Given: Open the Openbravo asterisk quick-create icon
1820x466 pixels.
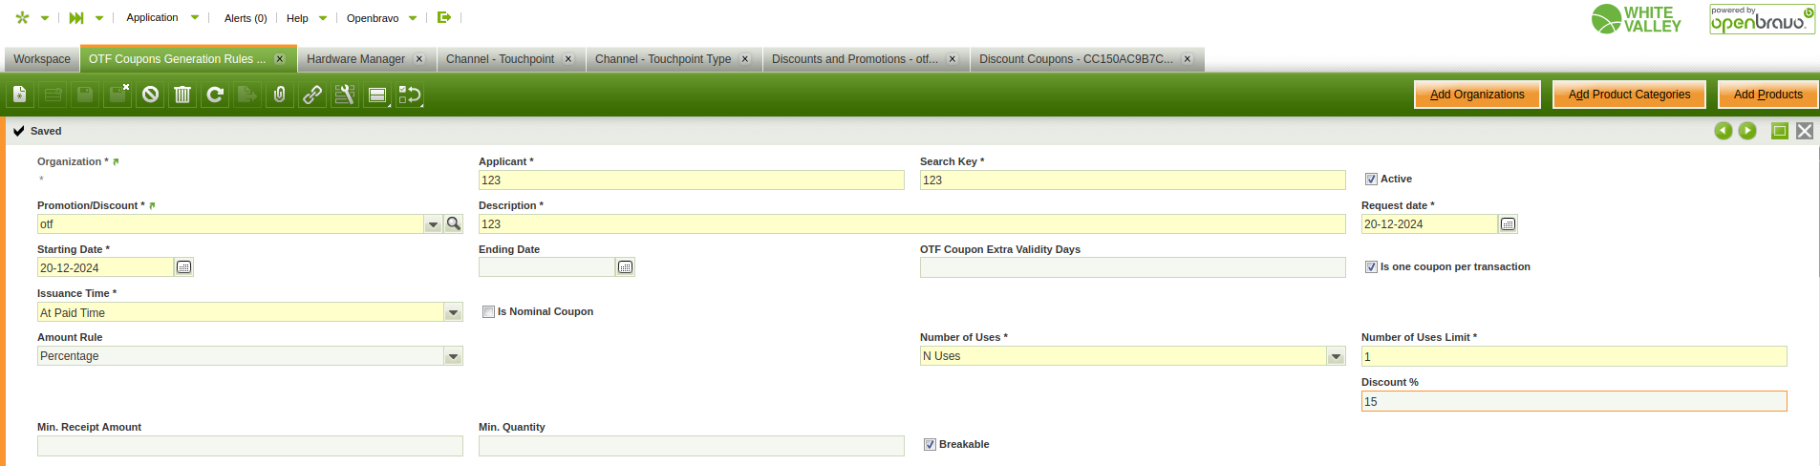Looking at the screenshot, I should [23, 17].
